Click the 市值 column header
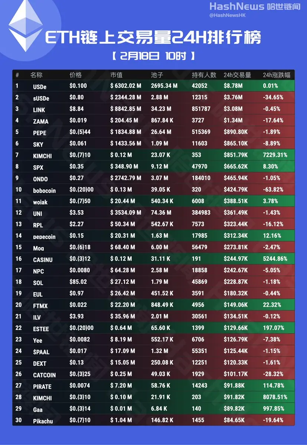This screenshot has width=307, height=445. click(116, 75)
